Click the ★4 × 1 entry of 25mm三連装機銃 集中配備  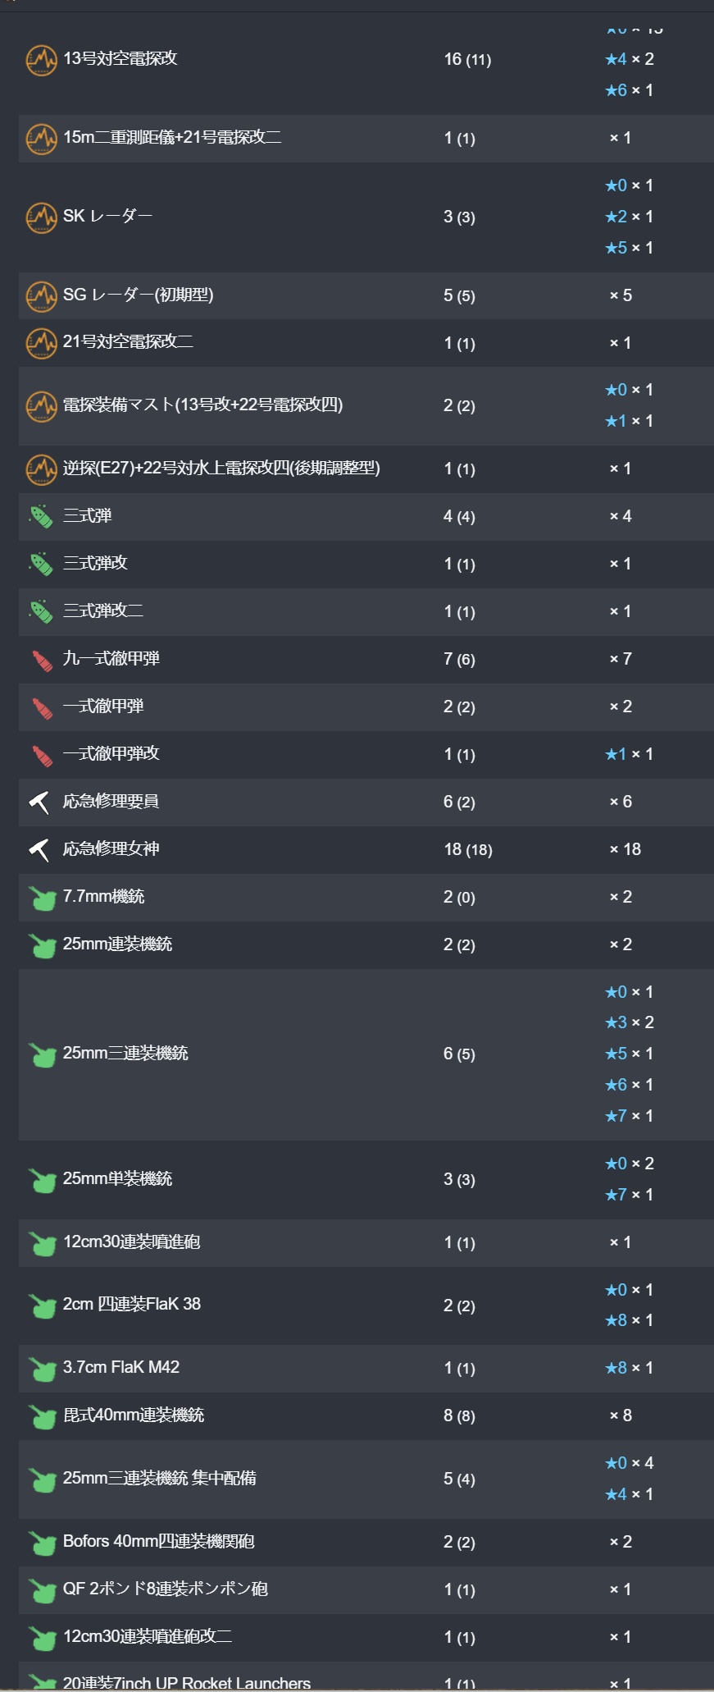629,1494
